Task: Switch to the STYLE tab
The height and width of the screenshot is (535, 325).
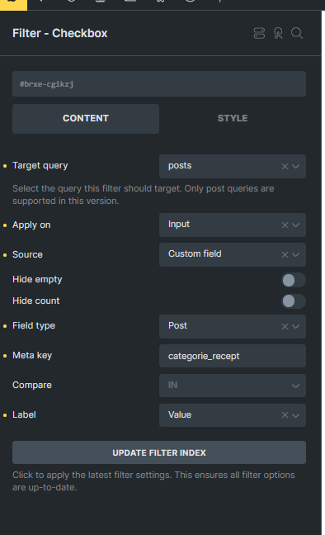Action: click(x=233, y=118)
